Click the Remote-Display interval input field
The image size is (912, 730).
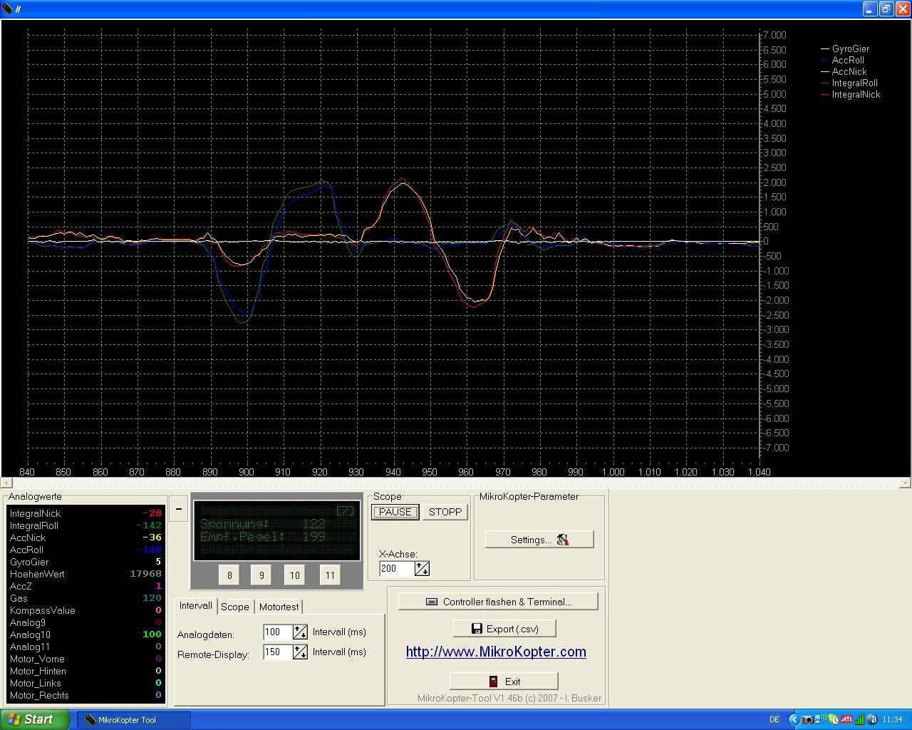tap(276, 652)
